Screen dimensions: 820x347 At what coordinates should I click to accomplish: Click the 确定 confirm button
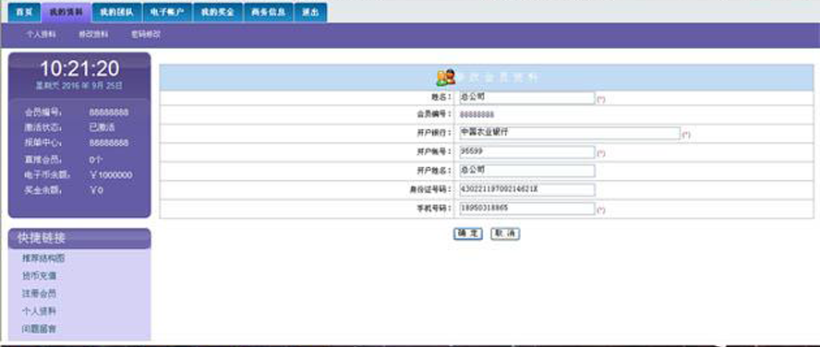pos(467,234)
